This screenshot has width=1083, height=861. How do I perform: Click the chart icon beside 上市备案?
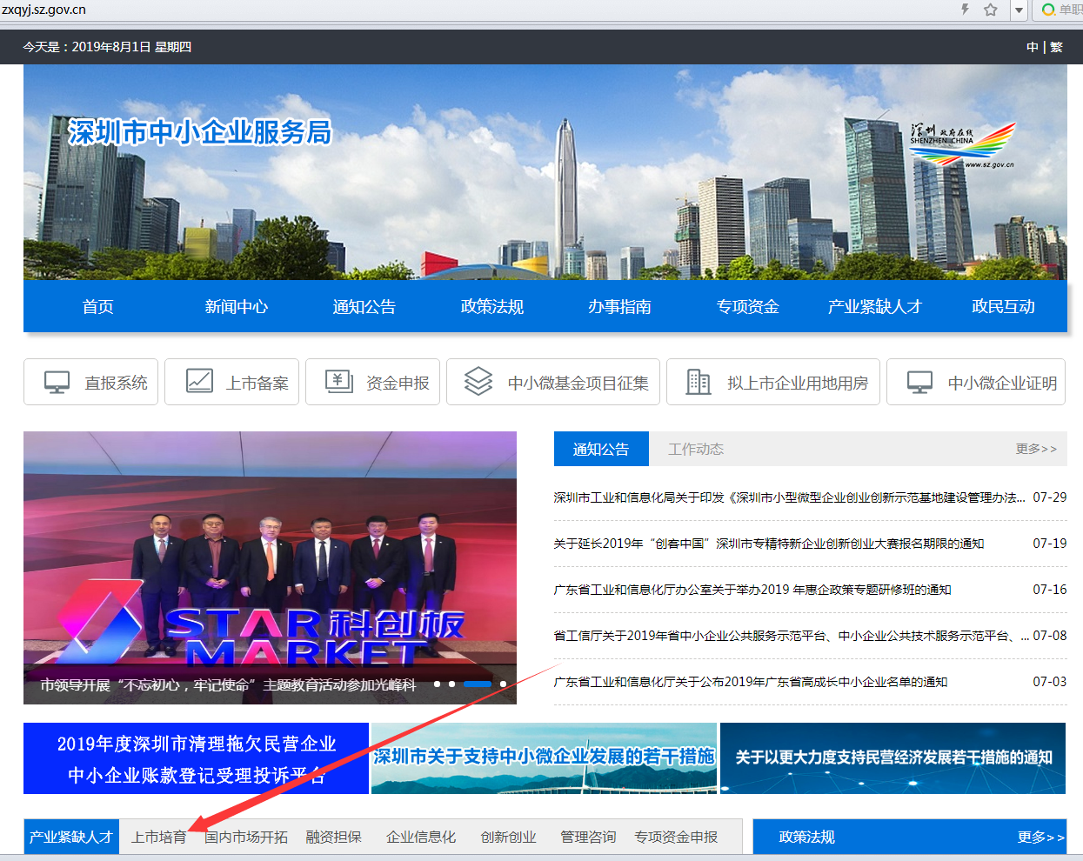(199, 382)
